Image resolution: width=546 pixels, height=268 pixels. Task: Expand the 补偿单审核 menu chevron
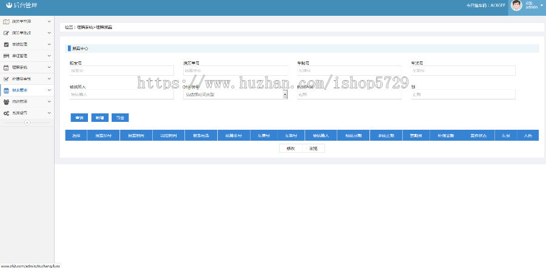pyautogui.click(x=49, y=79)
